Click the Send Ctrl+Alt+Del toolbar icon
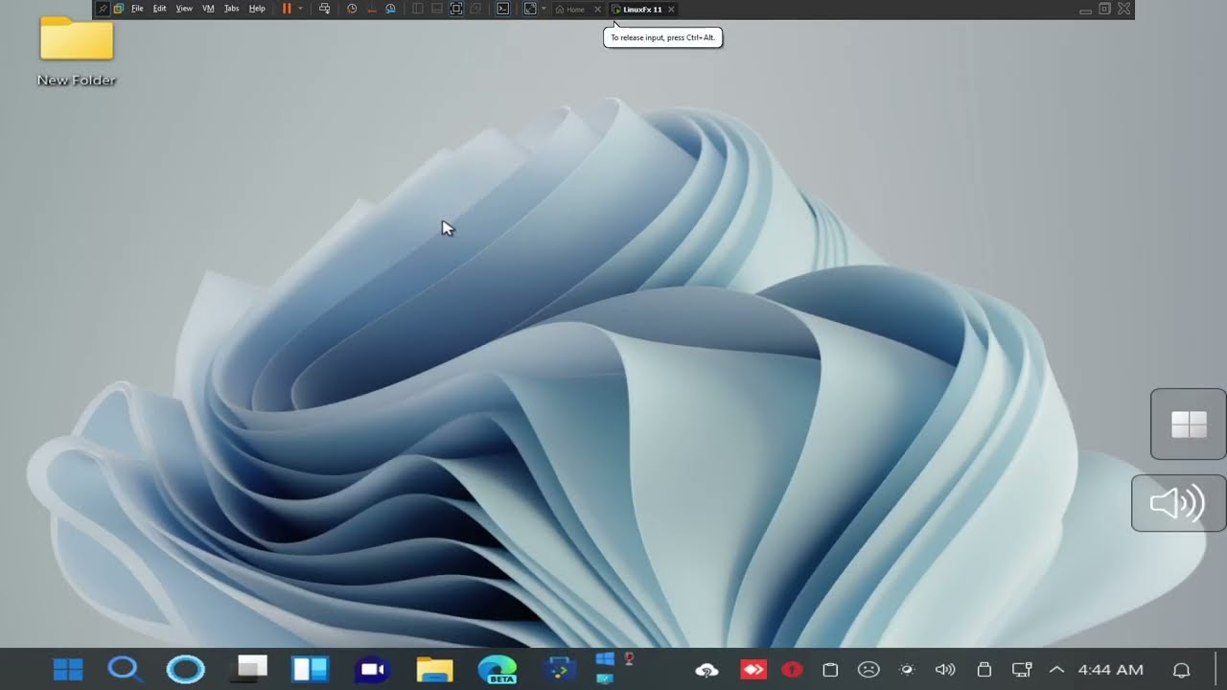Viewport: 1227px width, 690px height. 324,9
